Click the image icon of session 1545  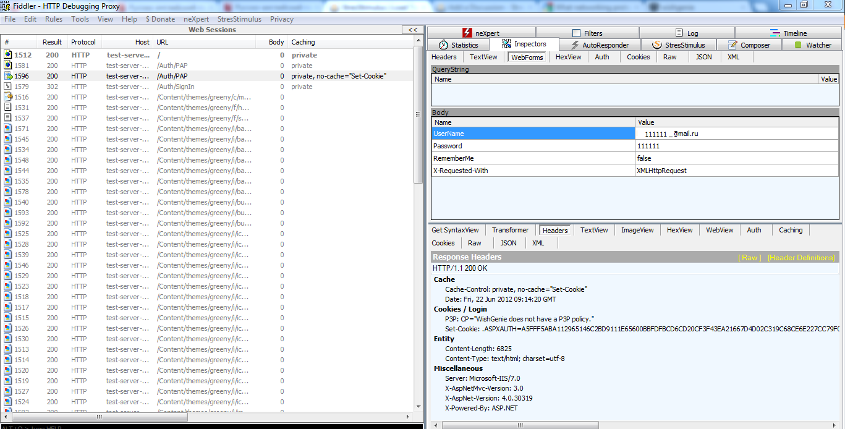point(8,139)
